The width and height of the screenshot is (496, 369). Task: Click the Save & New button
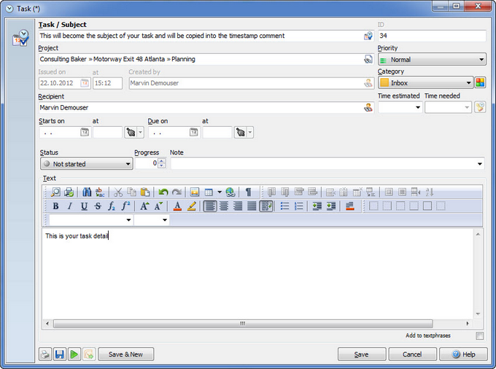pos(126,354)
